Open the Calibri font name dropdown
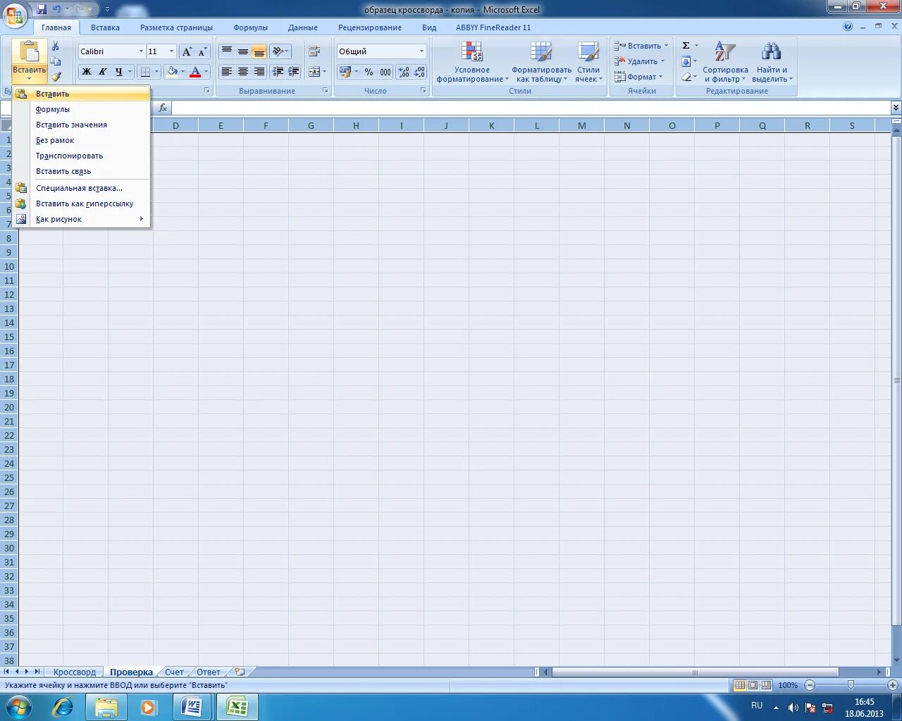The width and height of the screenshot is (902, 721). pyautogui.click(x=141, y=51)
